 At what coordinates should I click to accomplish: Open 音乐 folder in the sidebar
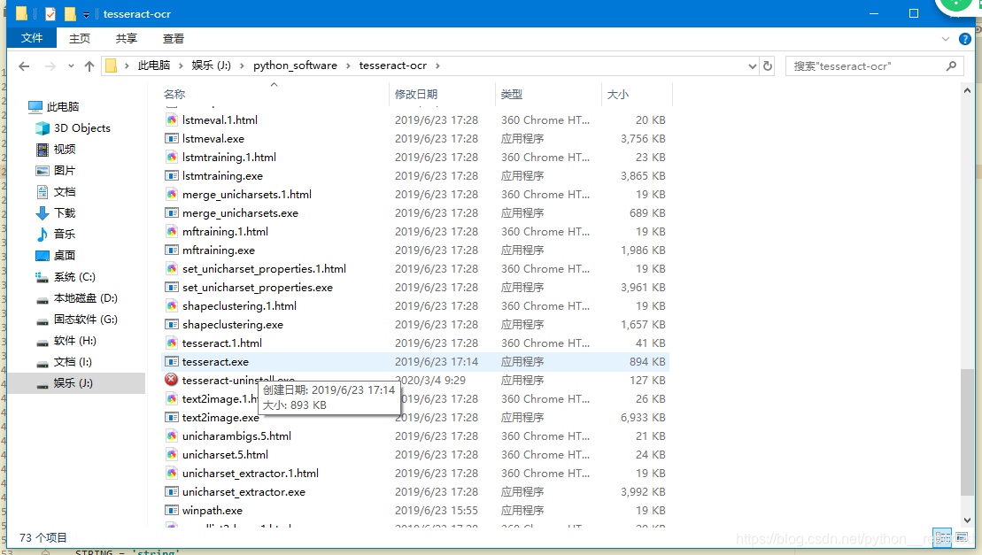pyautogui.click(x=56, y=234)
